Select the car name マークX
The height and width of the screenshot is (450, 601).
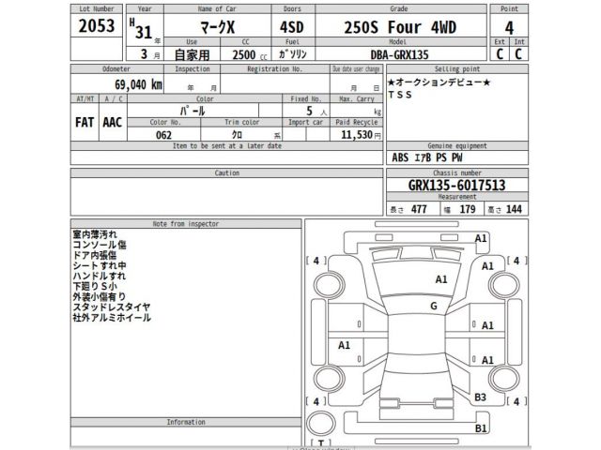tap(217, 27)
